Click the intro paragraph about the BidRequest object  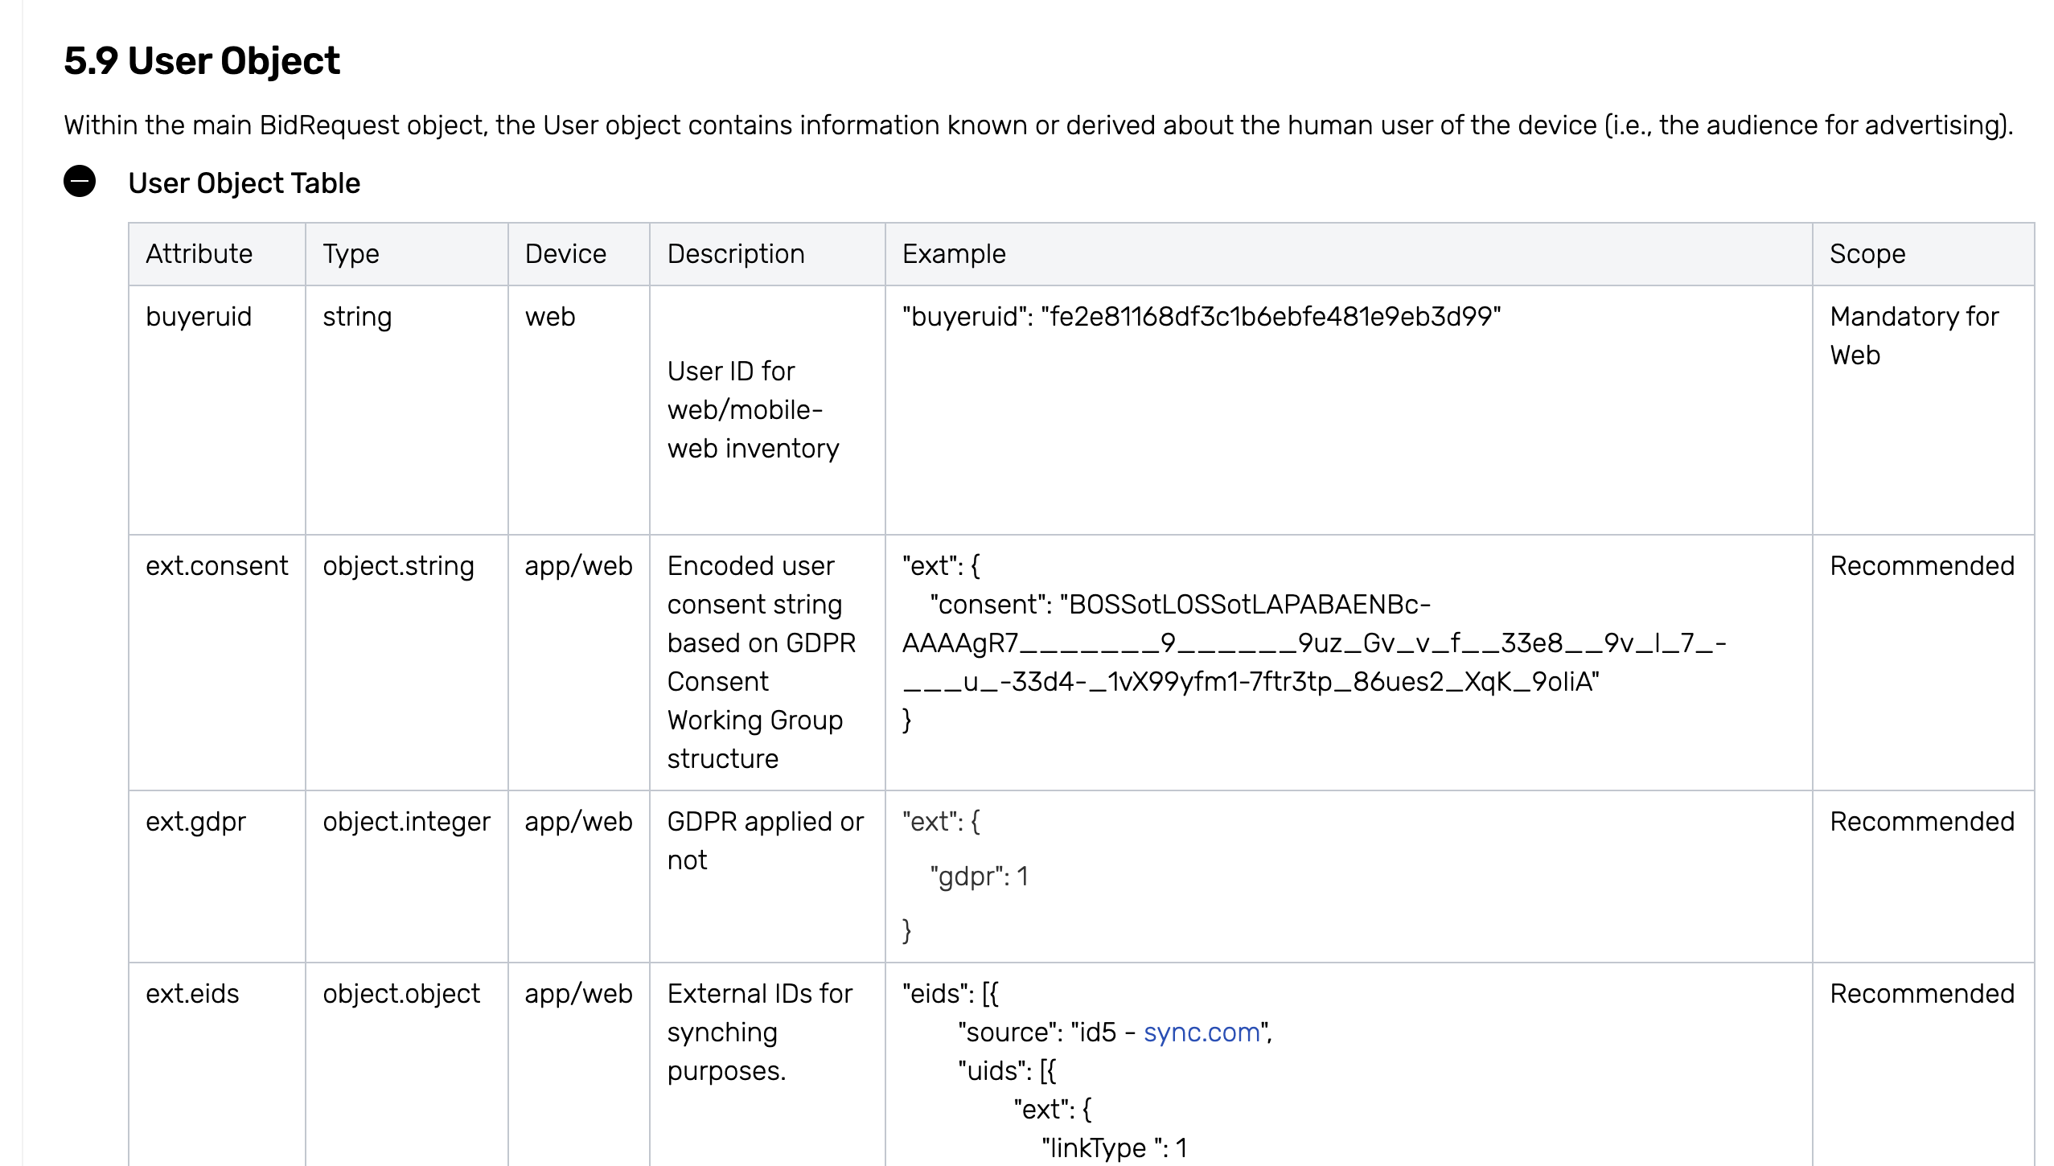1038,125
